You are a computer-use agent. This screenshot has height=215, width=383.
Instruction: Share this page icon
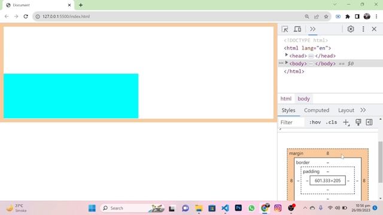(317, 16)
